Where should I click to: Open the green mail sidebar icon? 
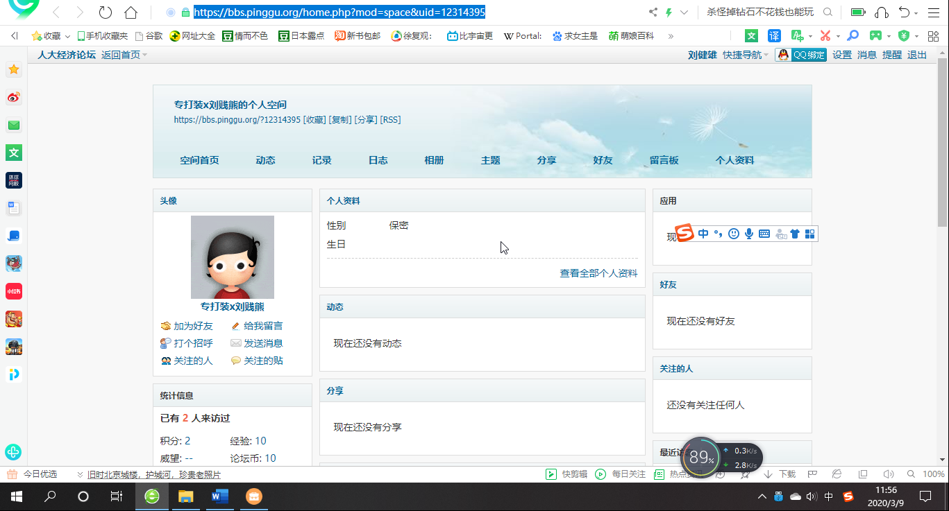coord(14,125)
